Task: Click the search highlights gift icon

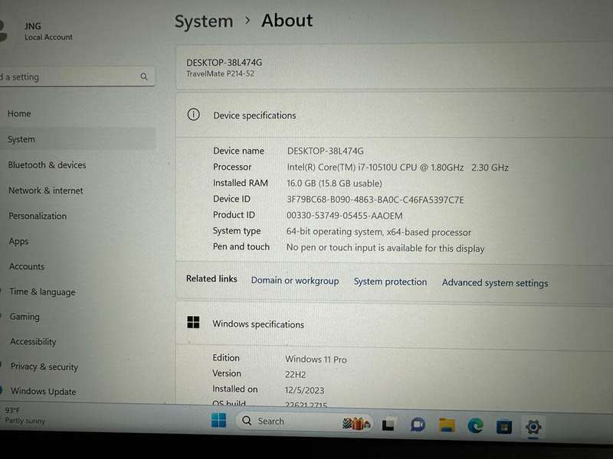Action: click(356, 423)
